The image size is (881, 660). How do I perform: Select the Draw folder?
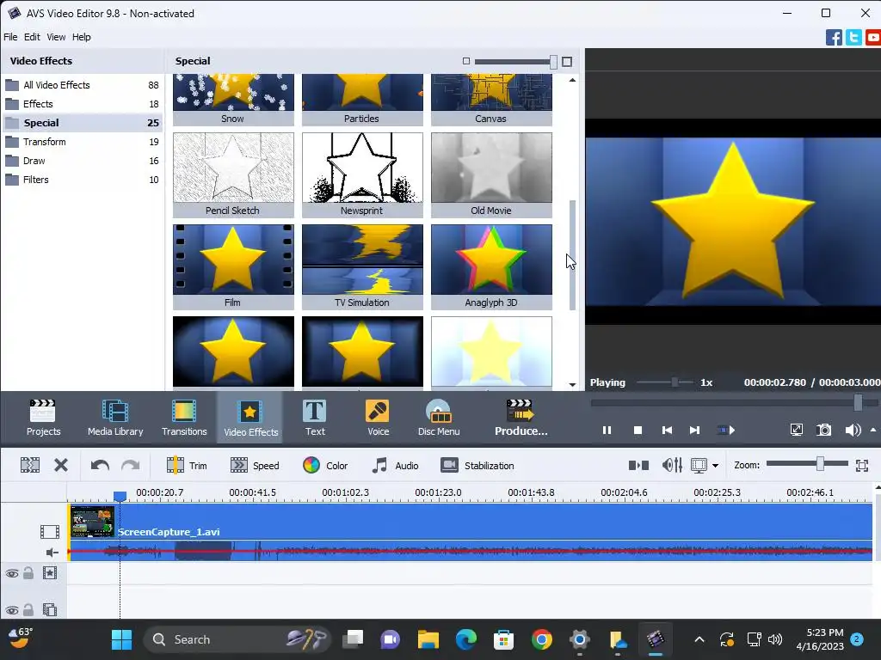(x=82, y=161)
